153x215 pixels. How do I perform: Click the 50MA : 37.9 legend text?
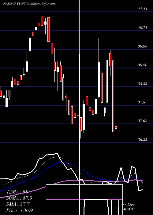point(19,198)
